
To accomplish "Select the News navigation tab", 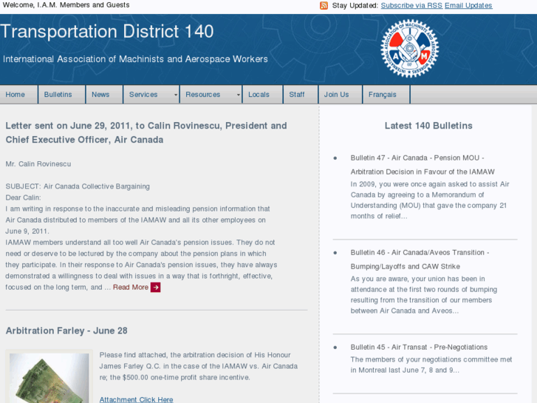I will click(100, 95).
